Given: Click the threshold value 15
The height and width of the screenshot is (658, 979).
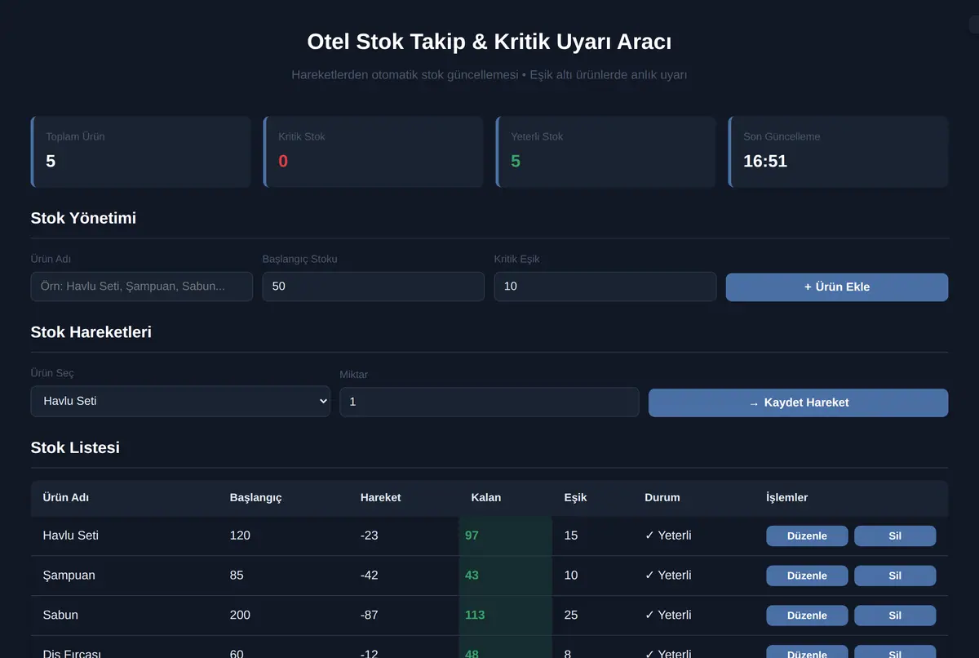Looking at the screenshot, I should point(571,536).
